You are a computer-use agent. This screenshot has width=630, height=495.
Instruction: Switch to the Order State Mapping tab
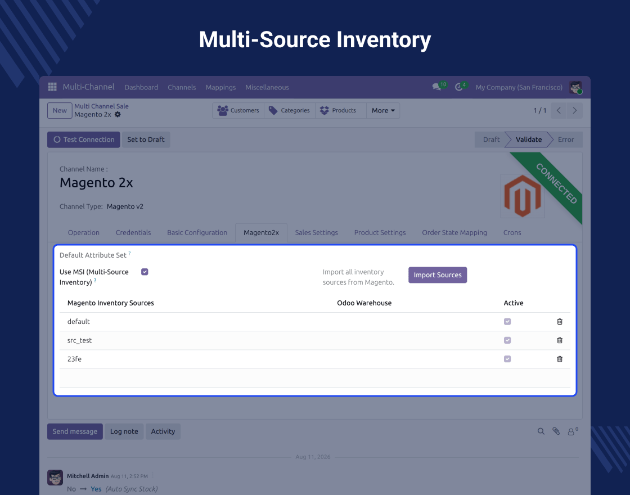click(454, 233)
